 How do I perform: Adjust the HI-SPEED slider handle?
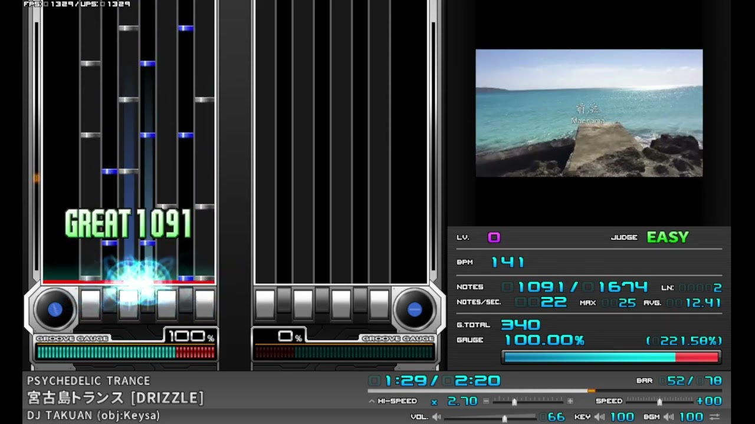click(514, 401)
